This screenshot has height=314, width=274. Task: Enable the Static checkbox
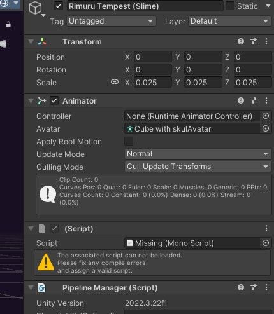(x=229, y=6)
